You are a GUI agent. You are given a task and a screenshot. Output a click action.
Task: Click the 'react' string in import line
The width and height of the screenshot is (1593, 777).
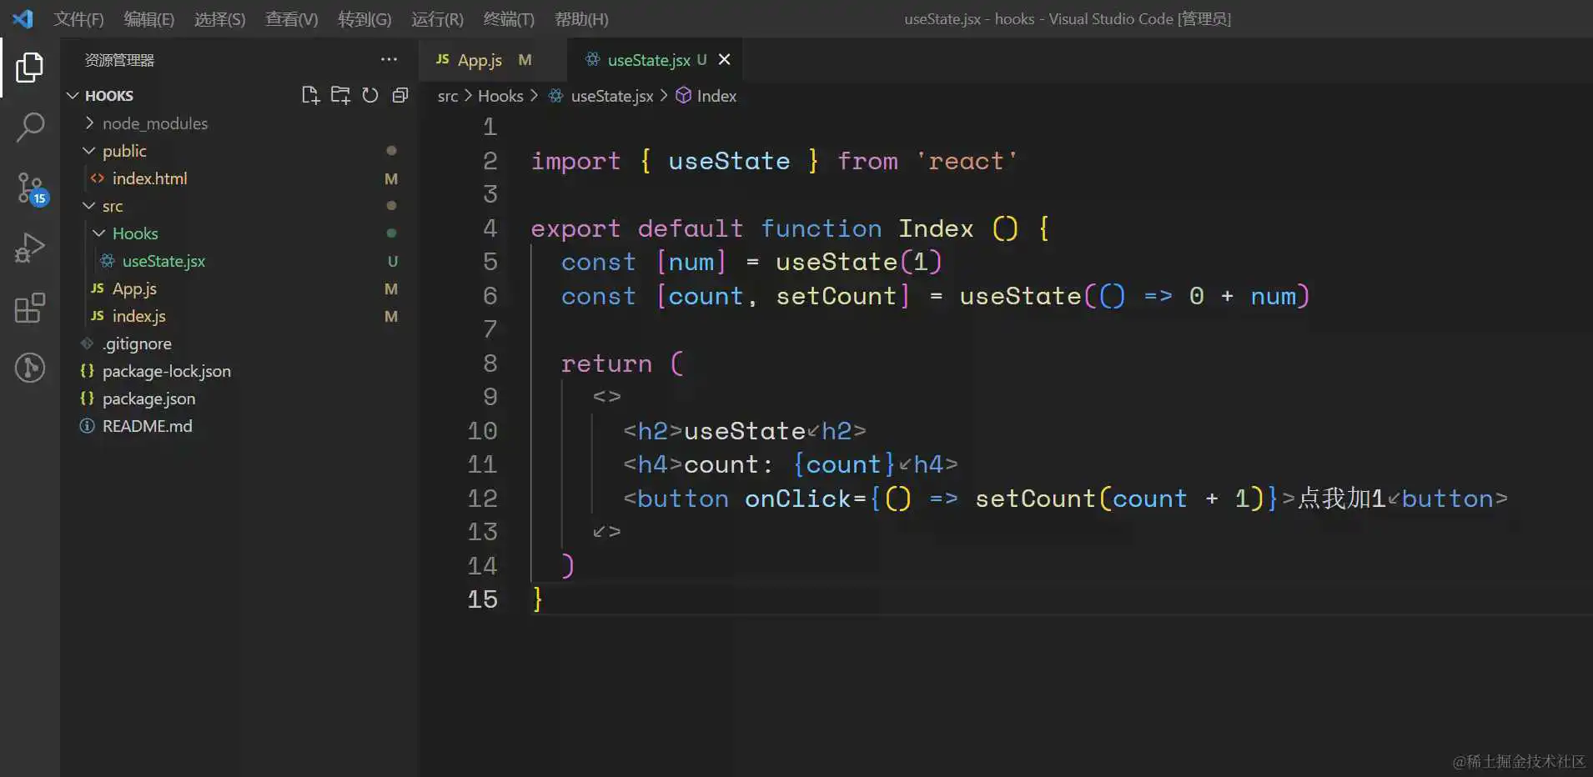pyautogui.click(x=967, y=161)
